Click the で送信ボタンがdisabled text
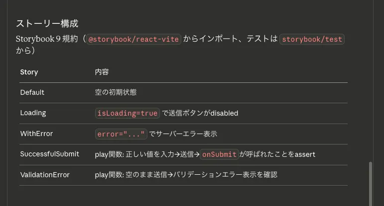Viewport: 384px width, 206px height. pyautogui.click(x=200, y=113)
